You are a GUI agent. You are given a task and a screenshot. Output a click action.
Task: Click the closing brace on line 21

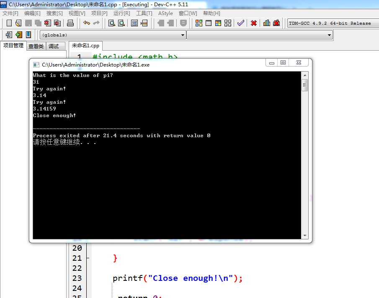[x=115, y=258]
